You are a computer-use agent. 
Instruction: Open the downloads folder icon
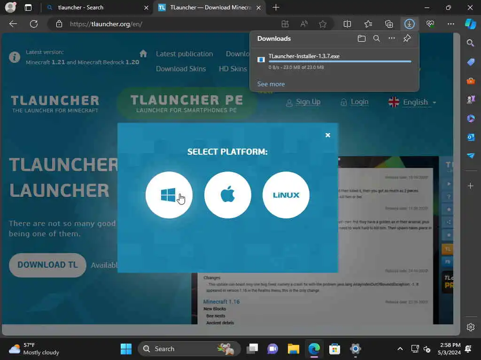click(x=362, y=38)
